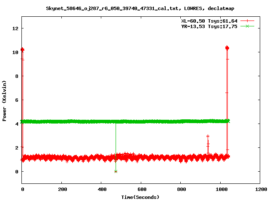
Task: Click the Time(Seconds) x-axis label
Action: [x=140, y=197]
